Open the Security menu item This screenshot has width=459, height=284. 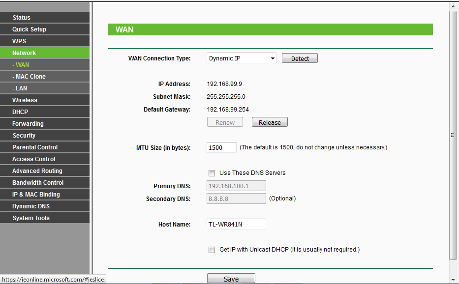click(x=45, y=136)
